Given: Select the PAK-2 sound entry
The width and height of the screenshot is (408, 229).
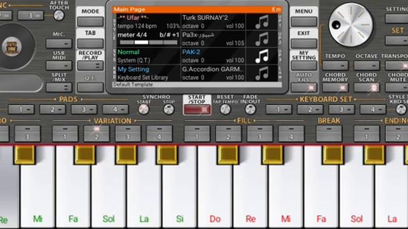Looking at the screenshot, I should click(x=191, y=52).
